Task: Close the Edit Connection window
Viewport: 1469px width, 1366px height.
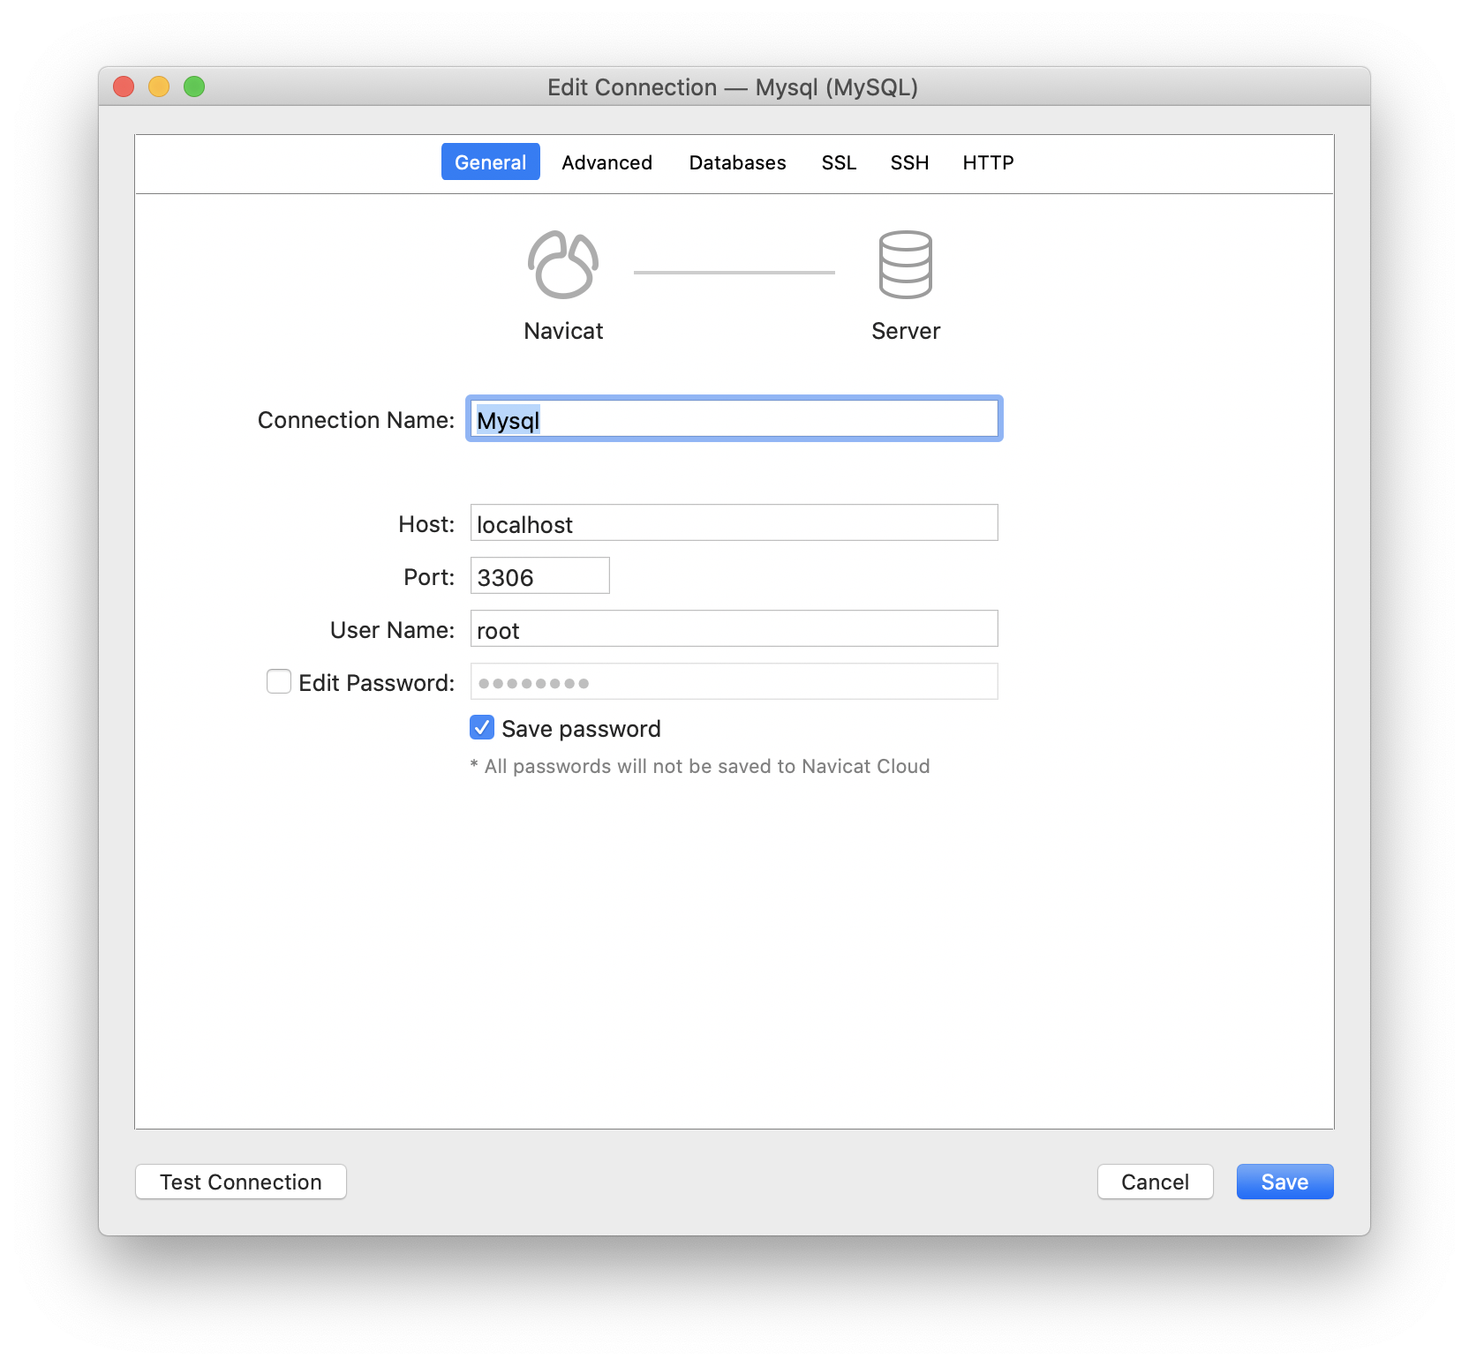Action: (124, 86)
